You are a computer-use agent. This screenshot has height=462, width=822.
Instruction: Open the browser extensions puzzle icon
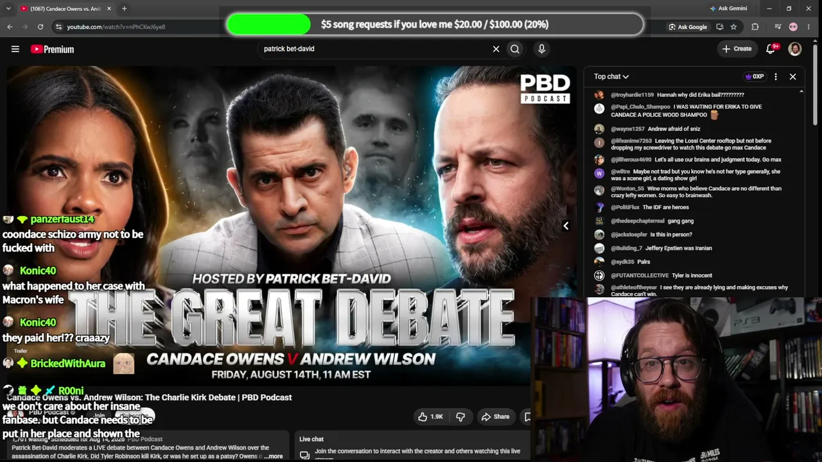tap(755, 27)
